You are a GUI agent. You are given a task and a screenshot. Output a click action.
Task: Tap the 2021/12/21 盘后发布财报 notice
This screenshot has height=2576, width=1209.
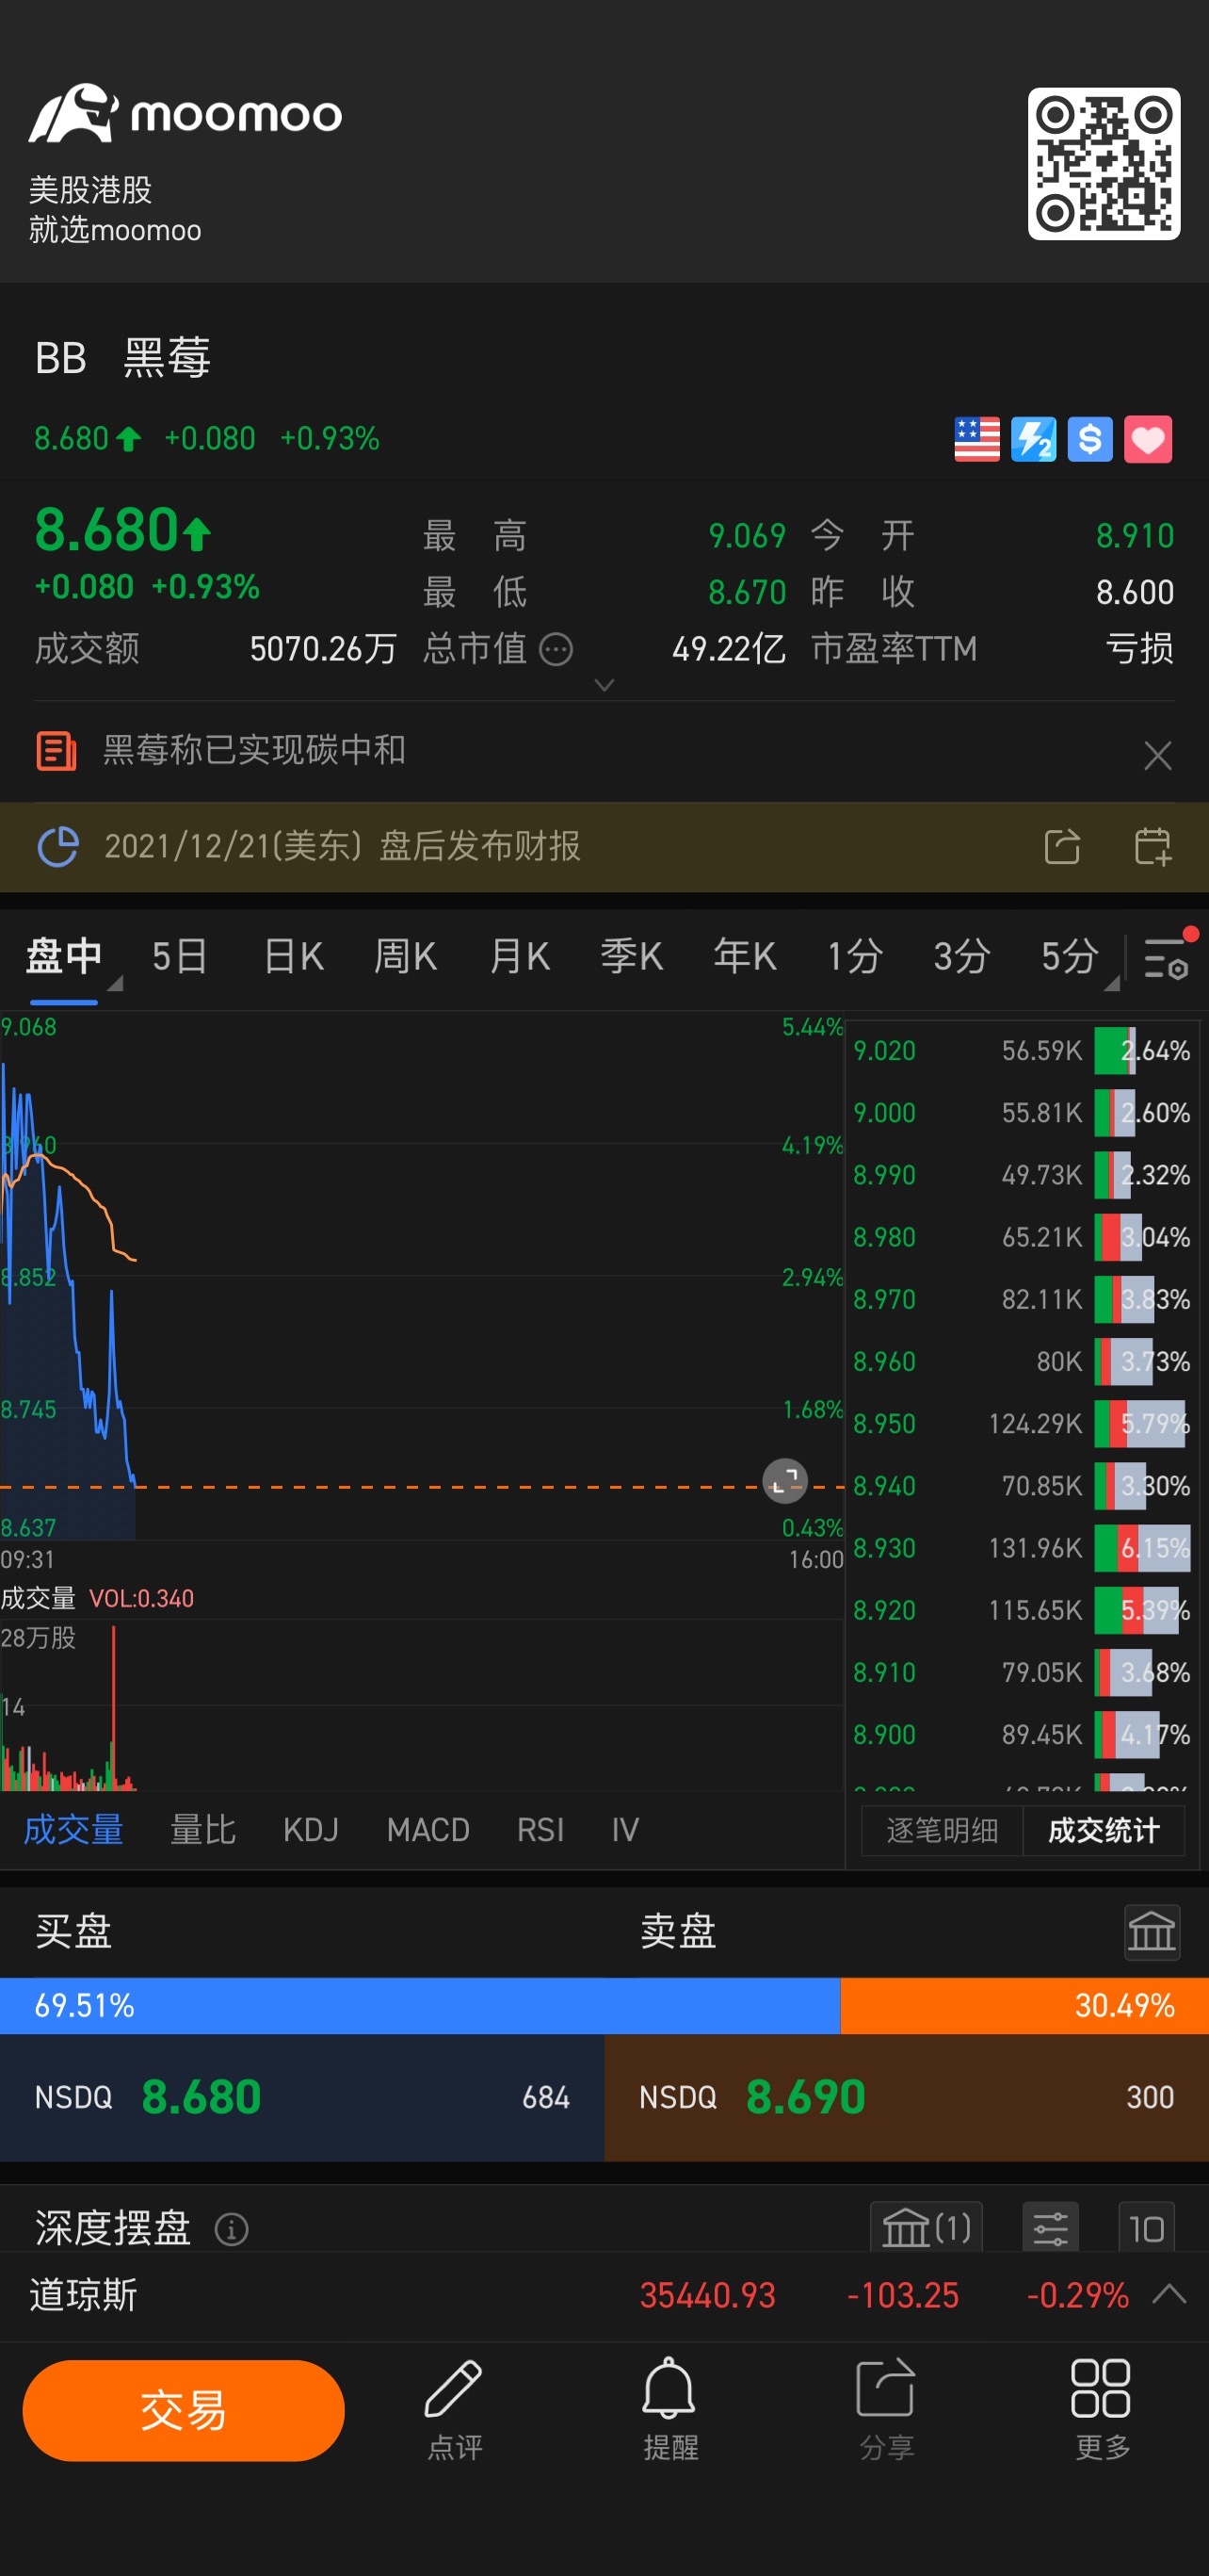click(x=343, y=847)
